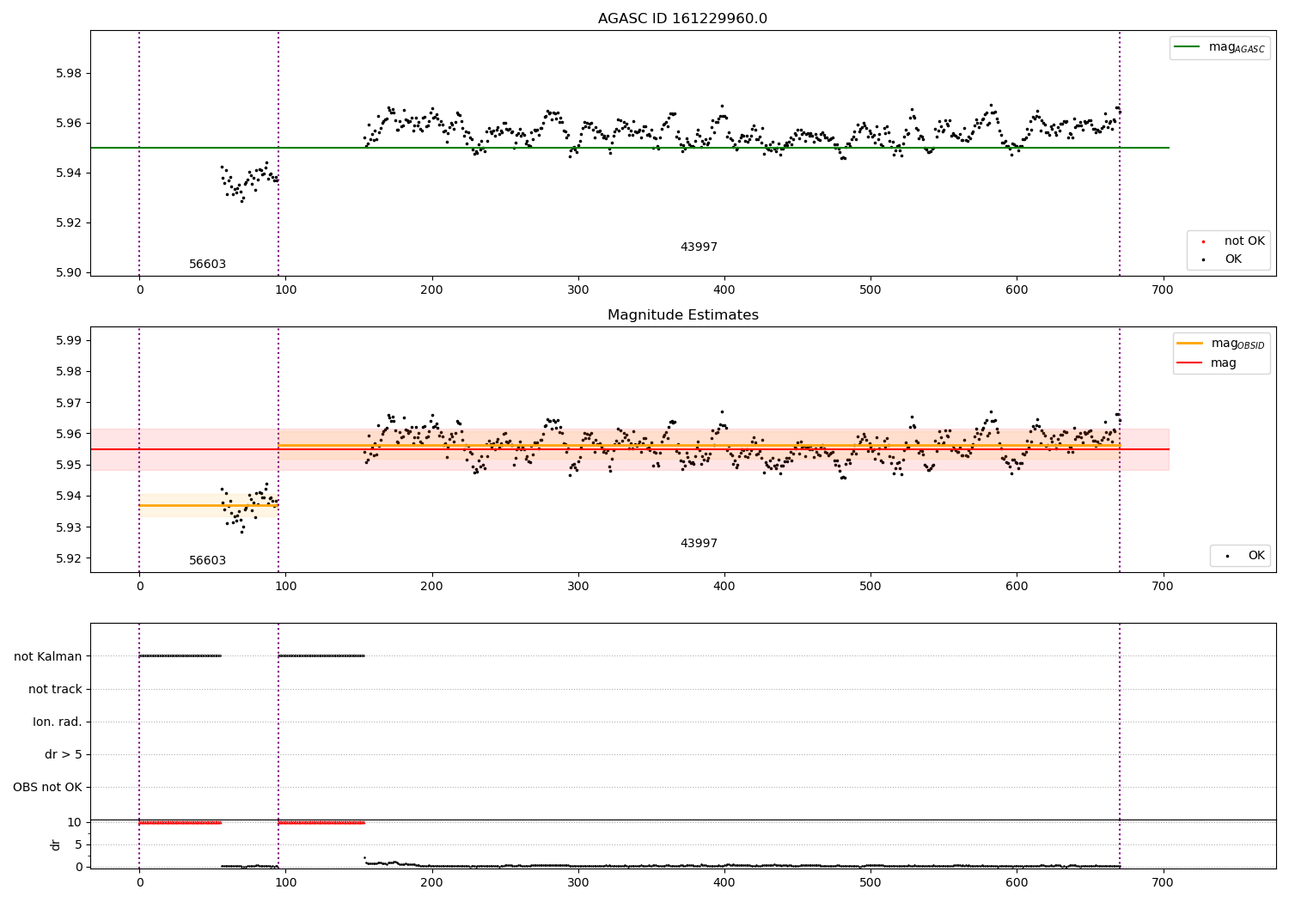Screen dimensions: 1289x902
Task: Click the green line sample in top legend
Action: pos(1187,47)
